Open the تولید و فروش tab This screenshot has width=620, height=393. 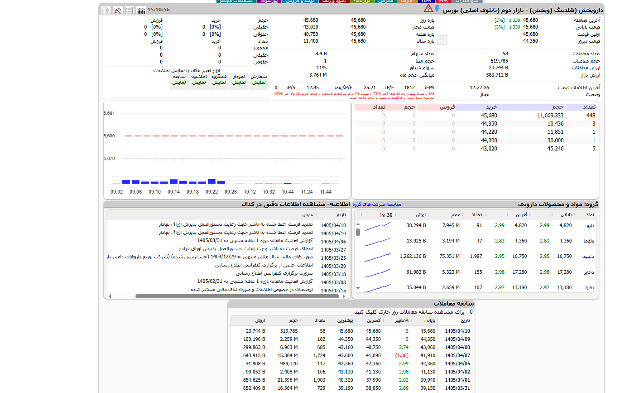[x=300, y=1]
